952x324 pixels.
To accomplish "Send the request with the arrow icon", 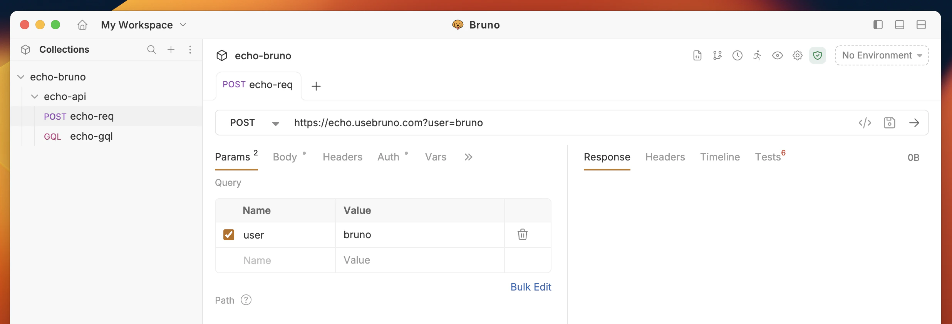I will click(x=914, y=123).
